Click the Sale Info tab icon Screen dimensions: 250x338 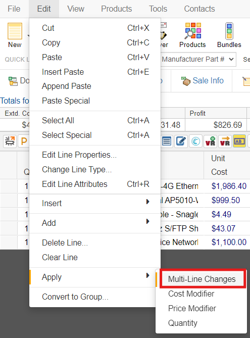click(x=186, y=81)
